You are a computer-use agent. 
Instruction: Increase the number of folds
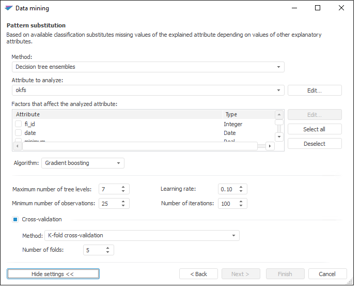108,248
